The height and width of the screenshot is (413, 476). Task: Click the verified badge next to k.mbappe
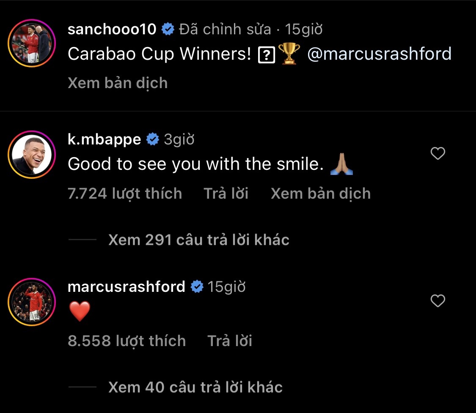click(x=152, y=139)
